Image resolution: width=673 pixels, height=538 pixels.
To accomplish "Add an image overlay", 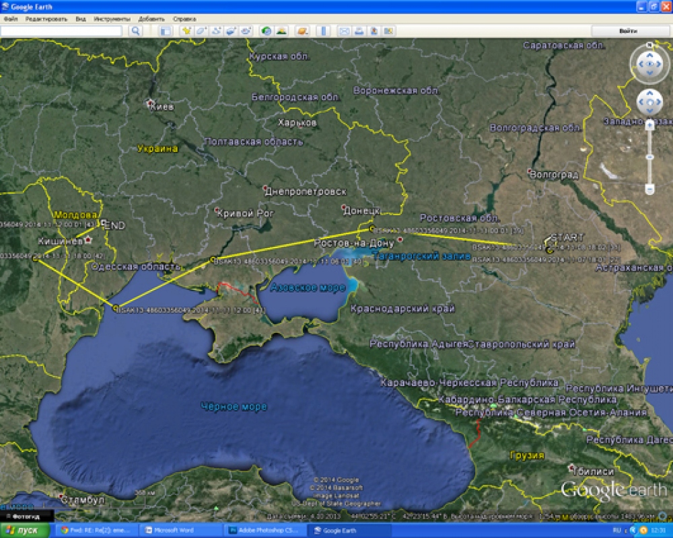I will click(x=231, y=31).
